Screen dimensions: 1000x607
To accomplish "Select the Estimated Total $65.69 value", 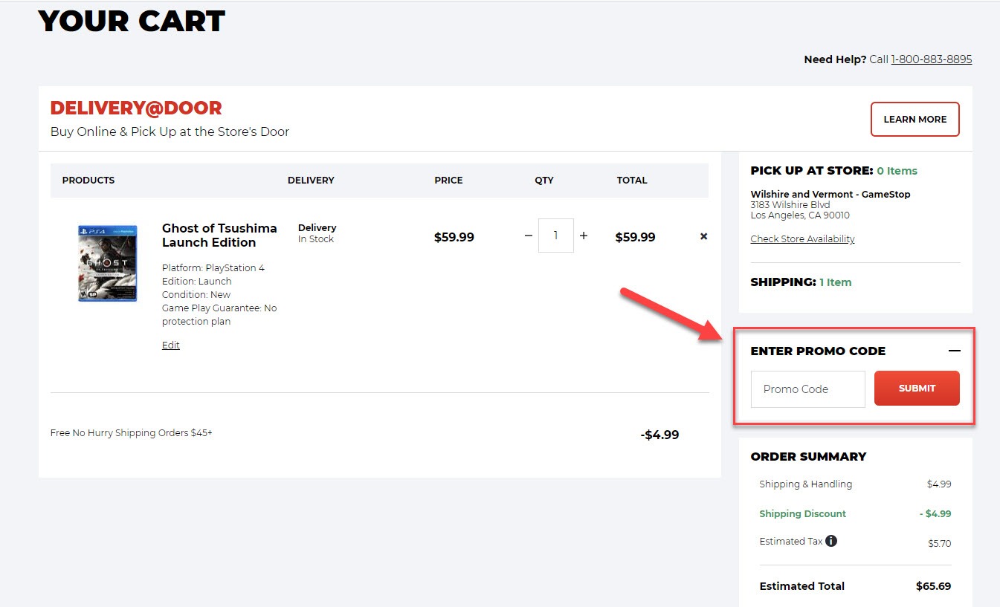I will (933, 586).
